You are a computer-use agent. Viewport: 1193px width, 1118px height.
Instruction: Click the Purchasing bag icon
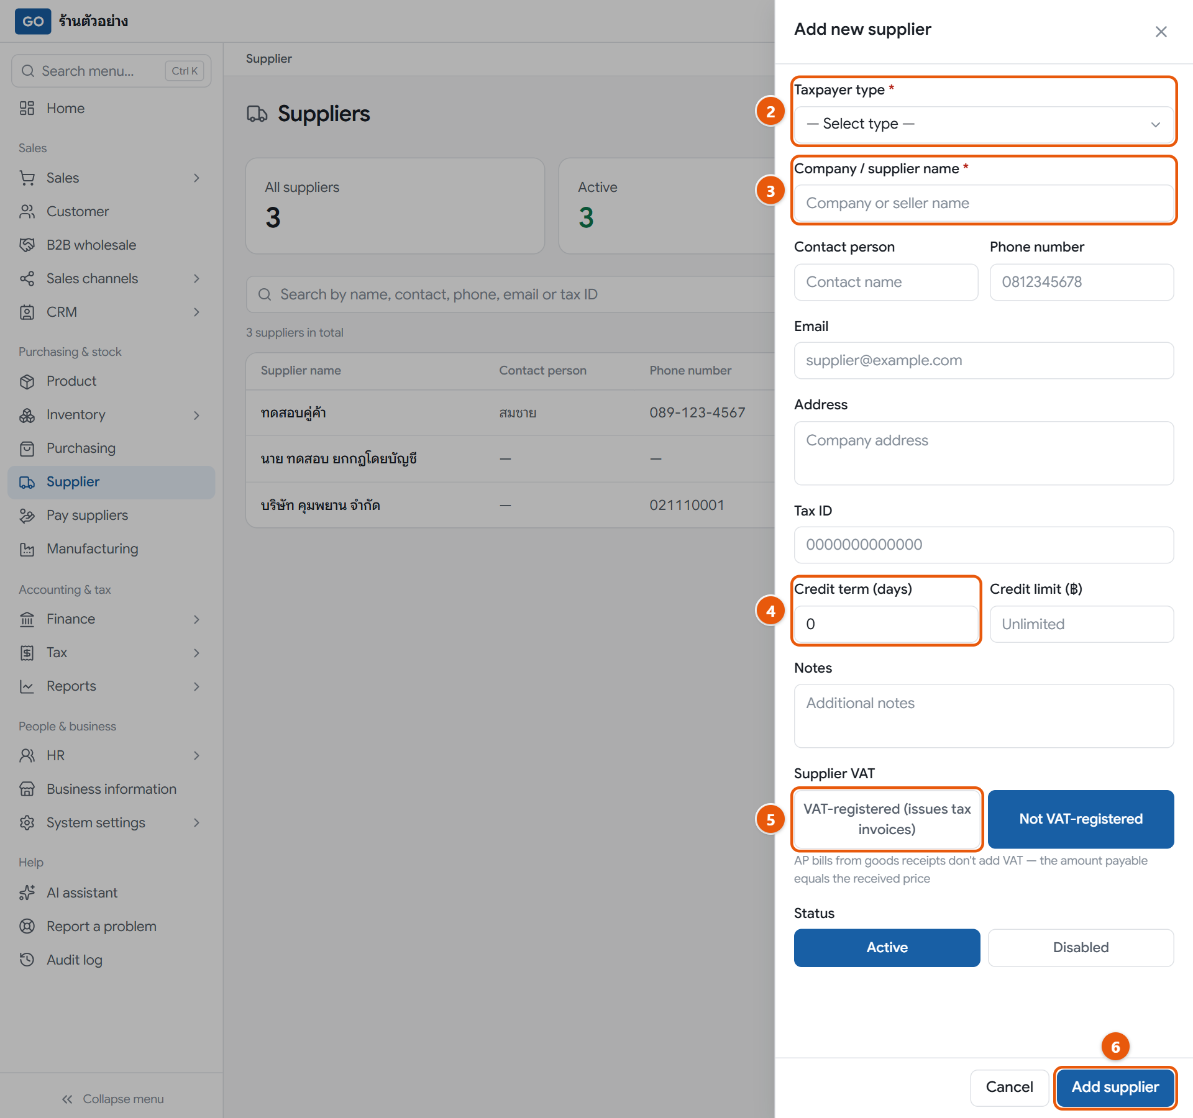[27, 448]
